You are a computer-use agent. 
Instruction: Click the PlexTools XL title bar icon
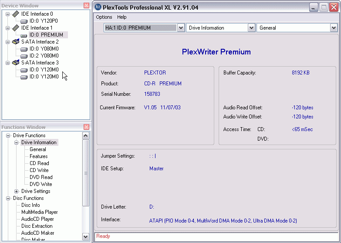coord(98,7)
